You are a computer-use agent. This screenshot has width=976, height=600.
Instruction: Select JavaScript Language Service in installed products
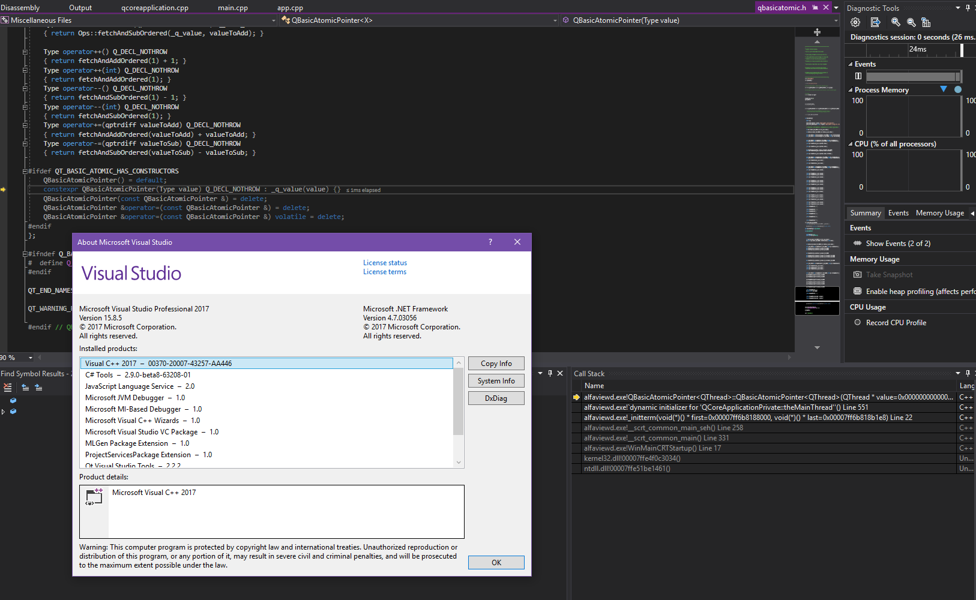[140, 386]
